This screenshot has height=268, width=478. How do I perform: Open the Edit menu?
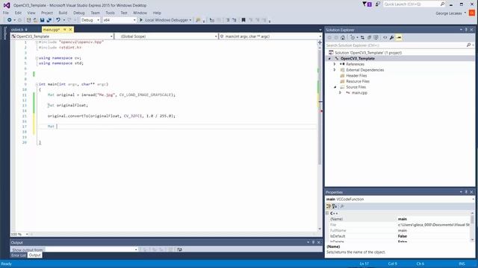click(x=18, y=13)
